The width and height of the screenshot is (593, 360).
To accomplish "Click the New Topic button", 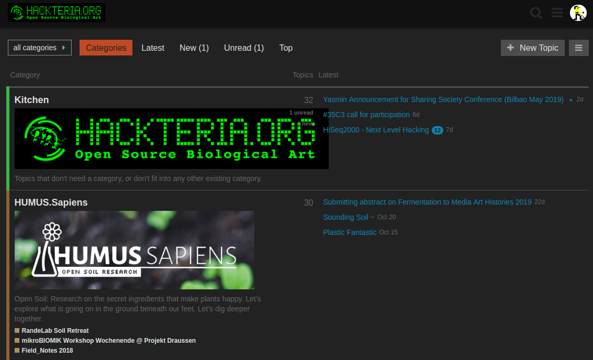I will click(532, 48).
